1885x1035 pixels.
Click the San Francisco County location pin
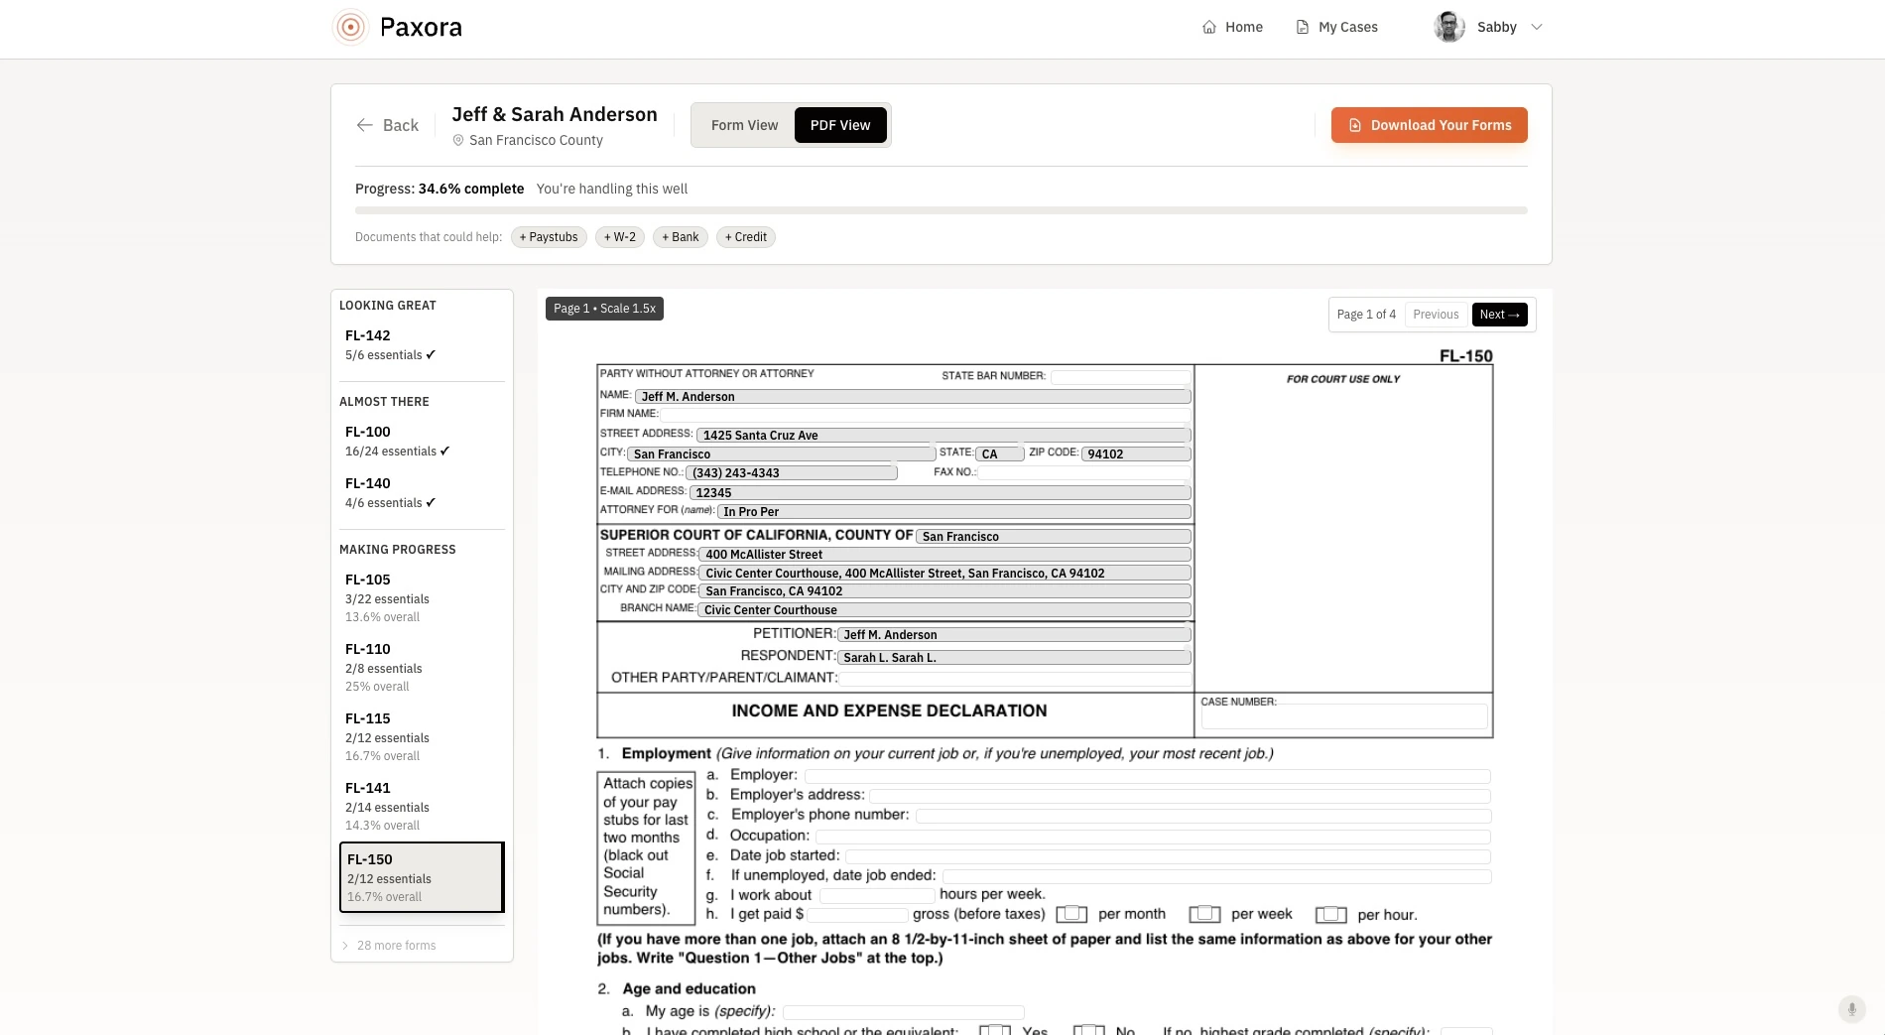click(x=458, y=140)
